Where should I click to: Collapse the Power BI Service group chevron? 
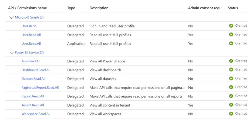(11, 53)
